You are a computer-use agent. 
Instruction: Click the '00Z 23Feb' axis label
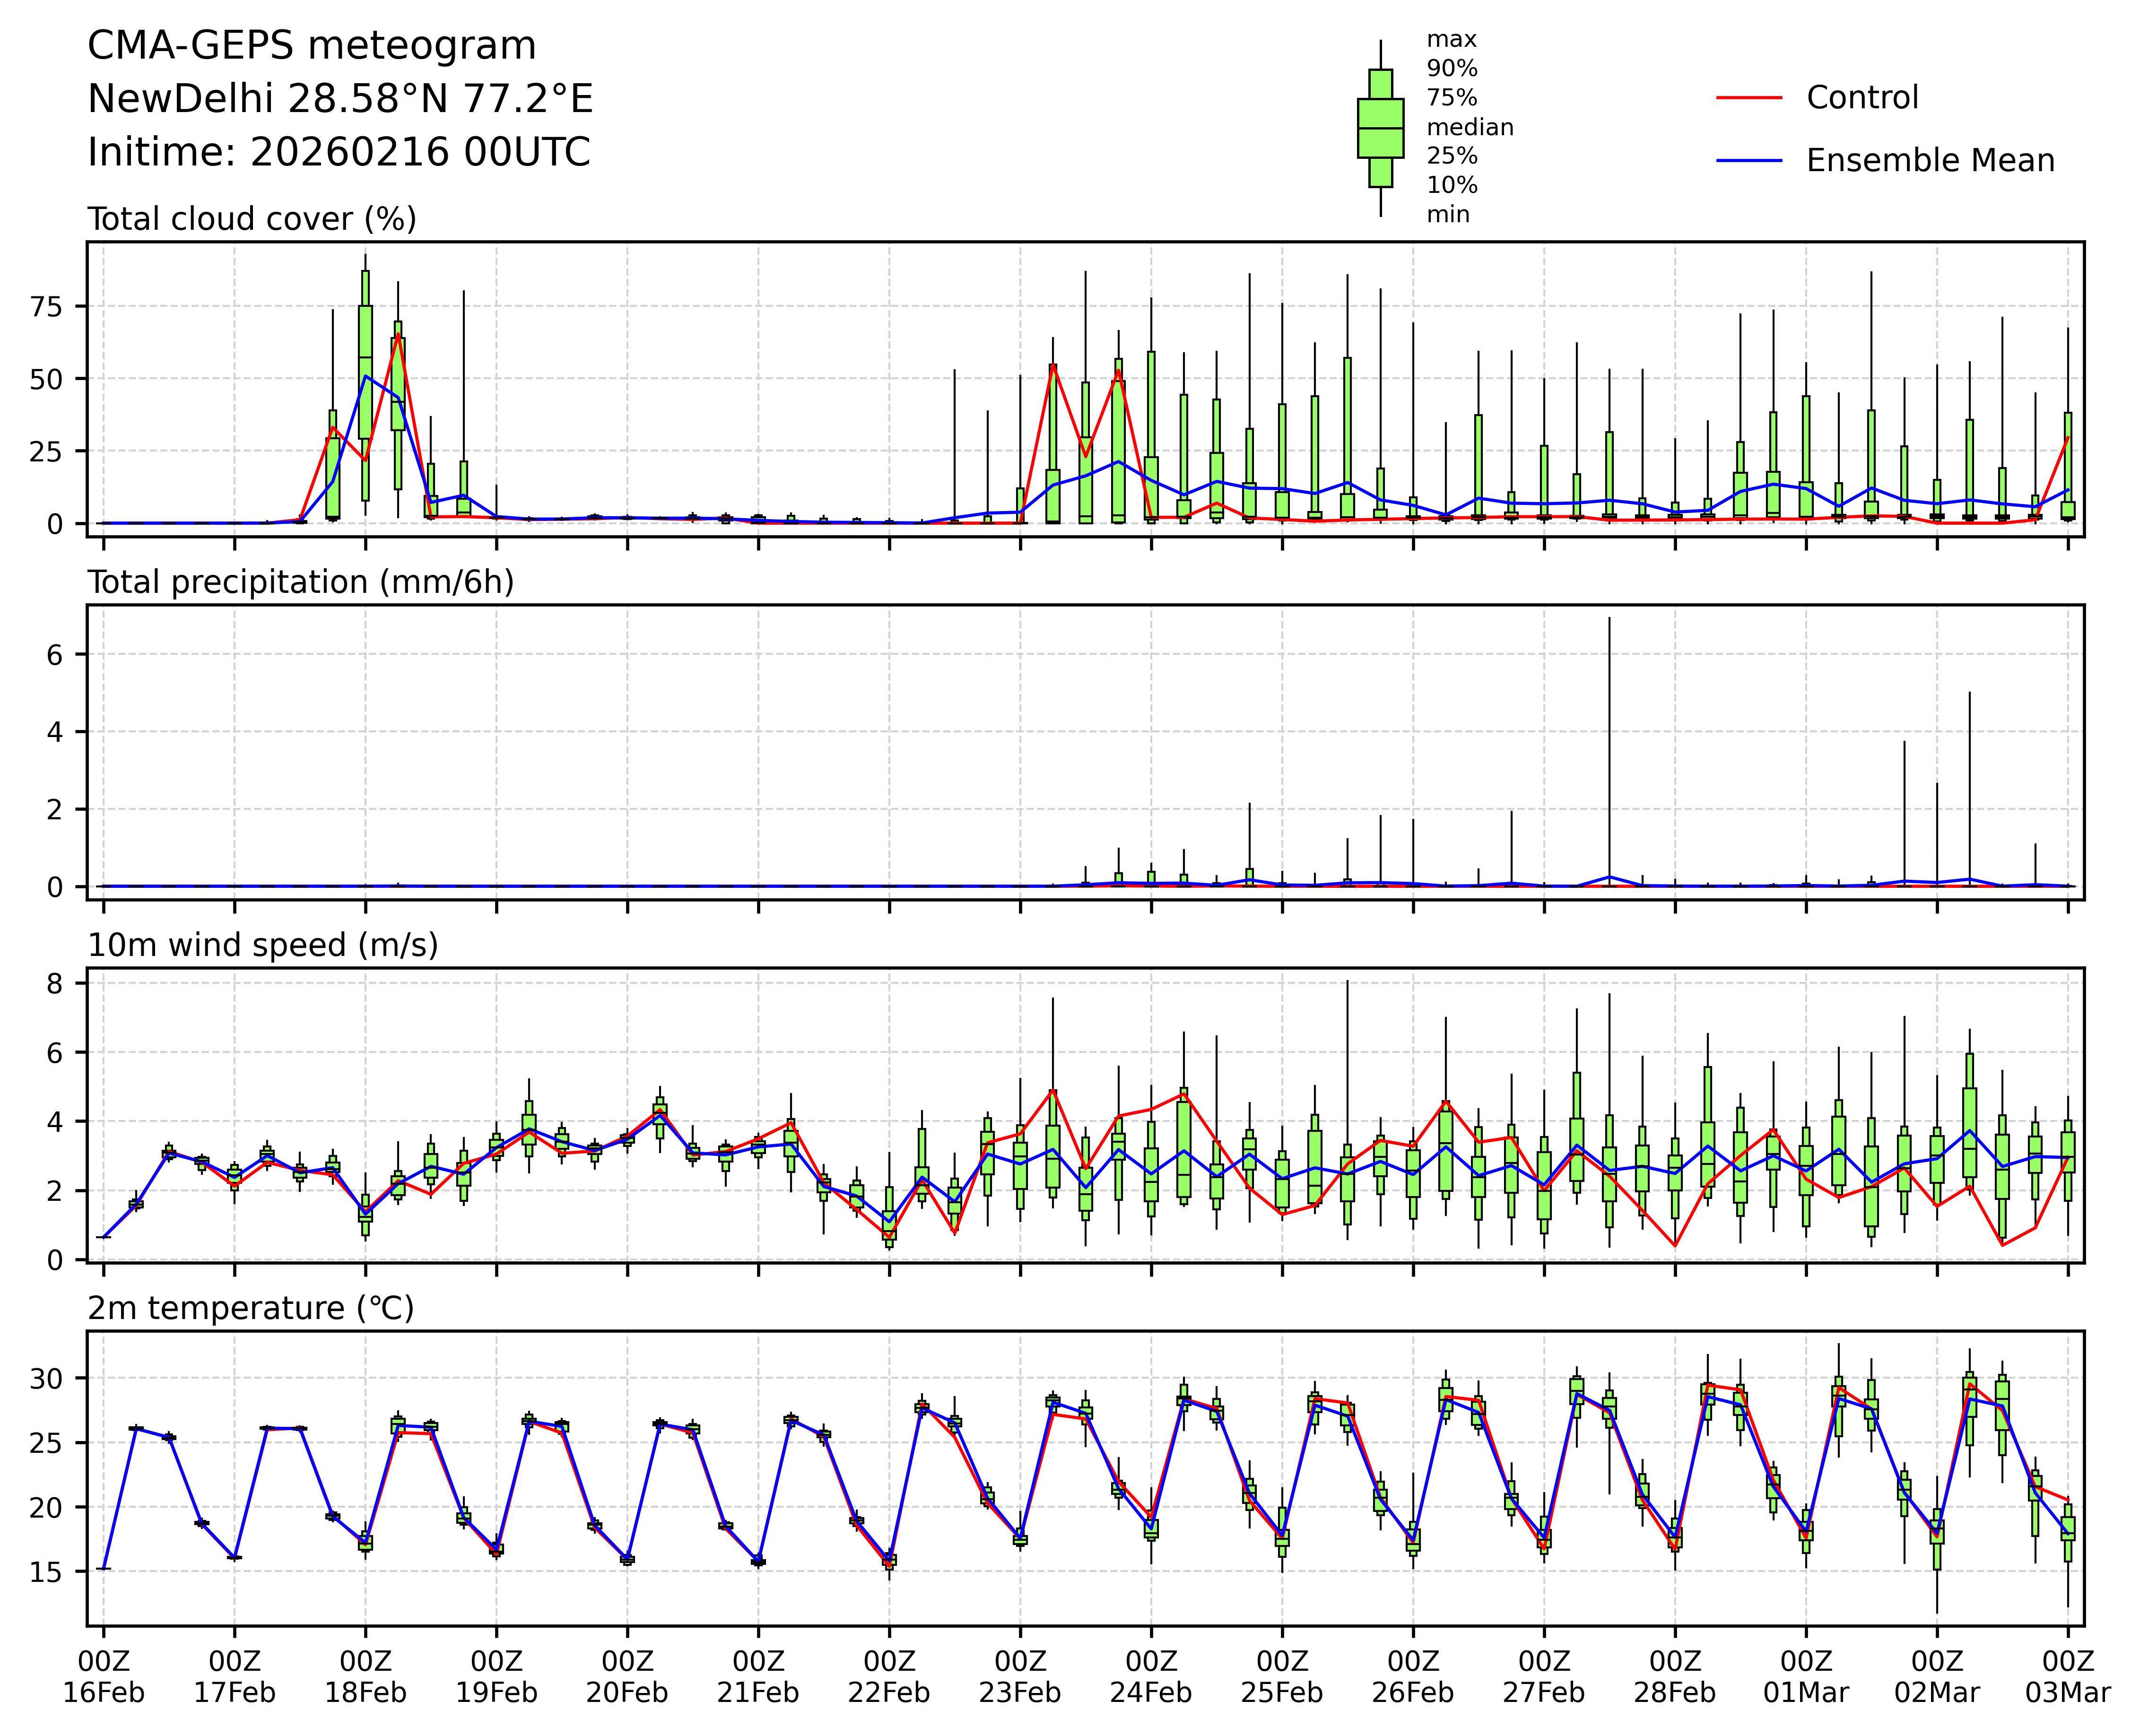[1020, 1677]
